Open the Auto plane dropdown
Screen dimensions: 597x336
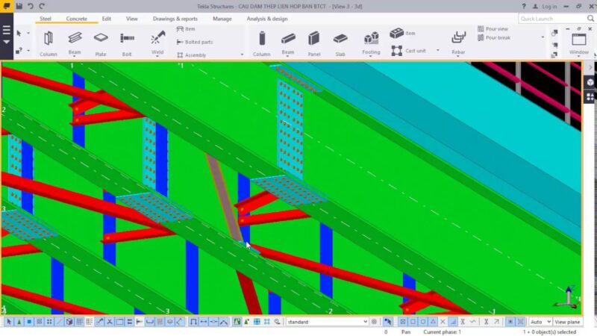click(x=540, y=322)
